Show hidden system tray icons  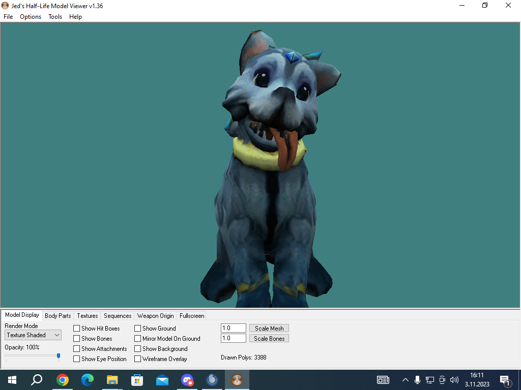[406, 380]
